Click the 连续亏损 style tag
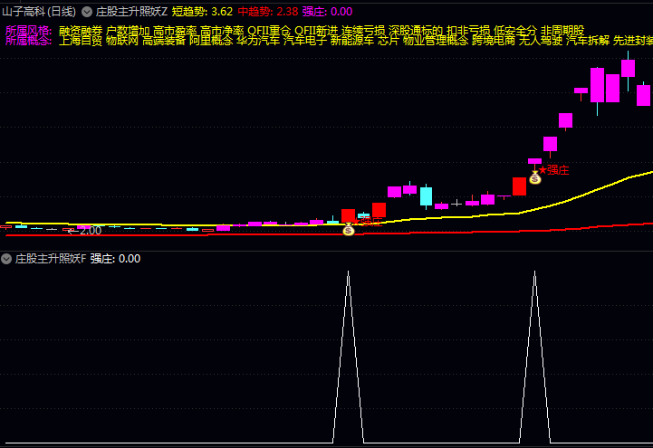653x448 pixels. pyautogui.click(x=363, y=31)
